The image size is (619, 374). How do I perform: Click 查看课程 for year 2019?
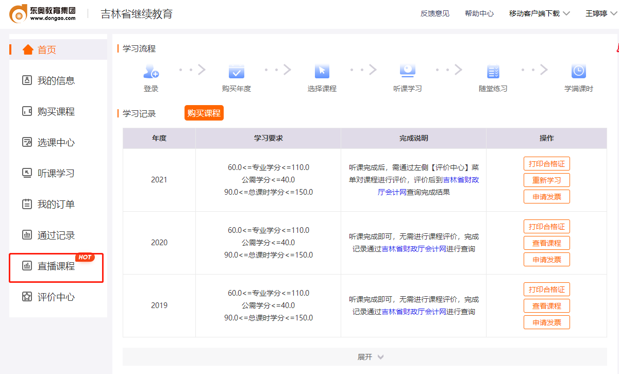pos(547,306)
